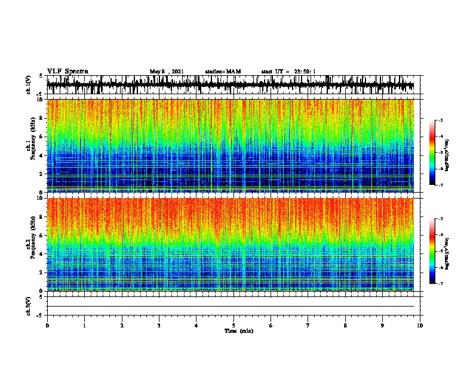Click time axis tick label '1'

(x=84, y=326)
